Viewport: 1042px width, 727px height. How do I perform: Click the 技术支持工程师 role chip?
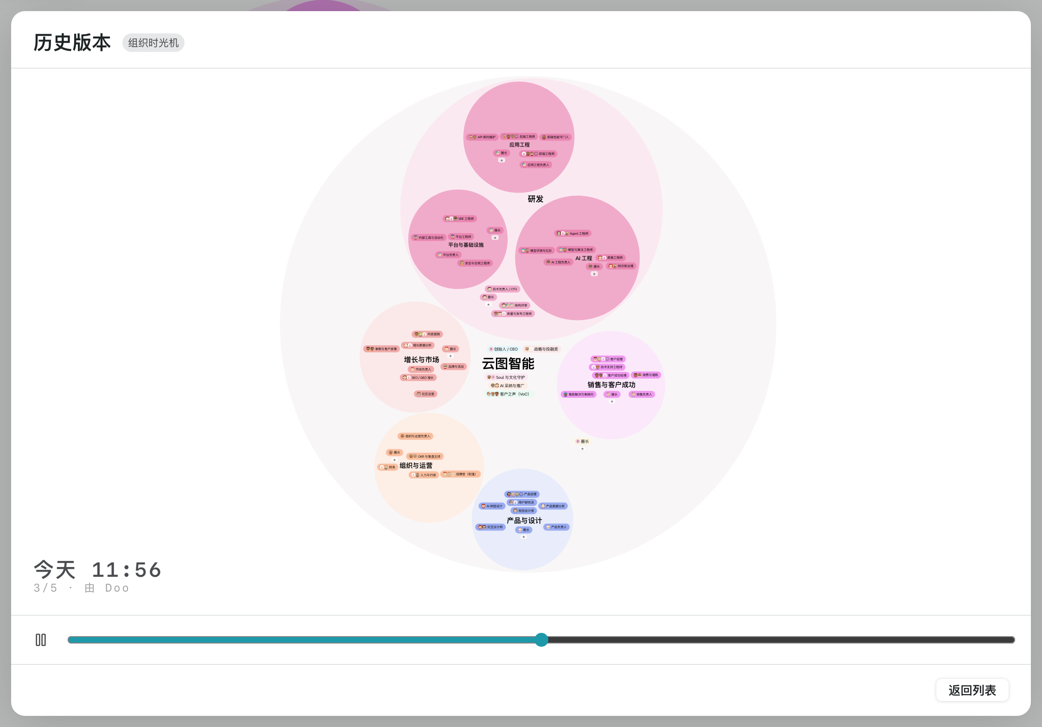coord(607,367)
